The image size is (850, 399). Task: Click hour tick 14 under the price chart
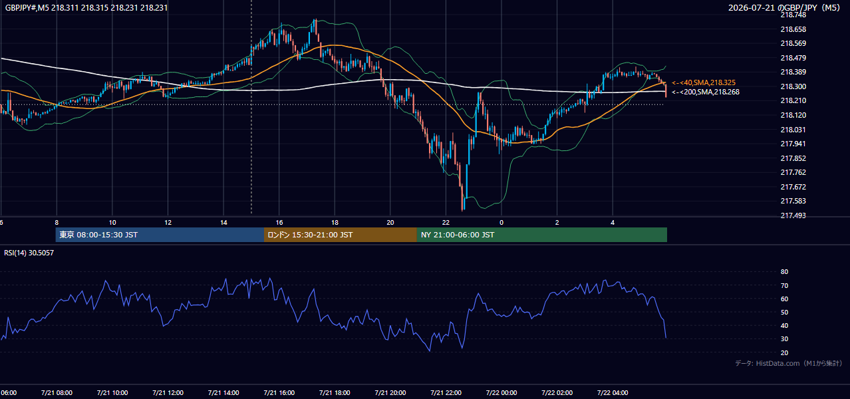pos(223,223)
